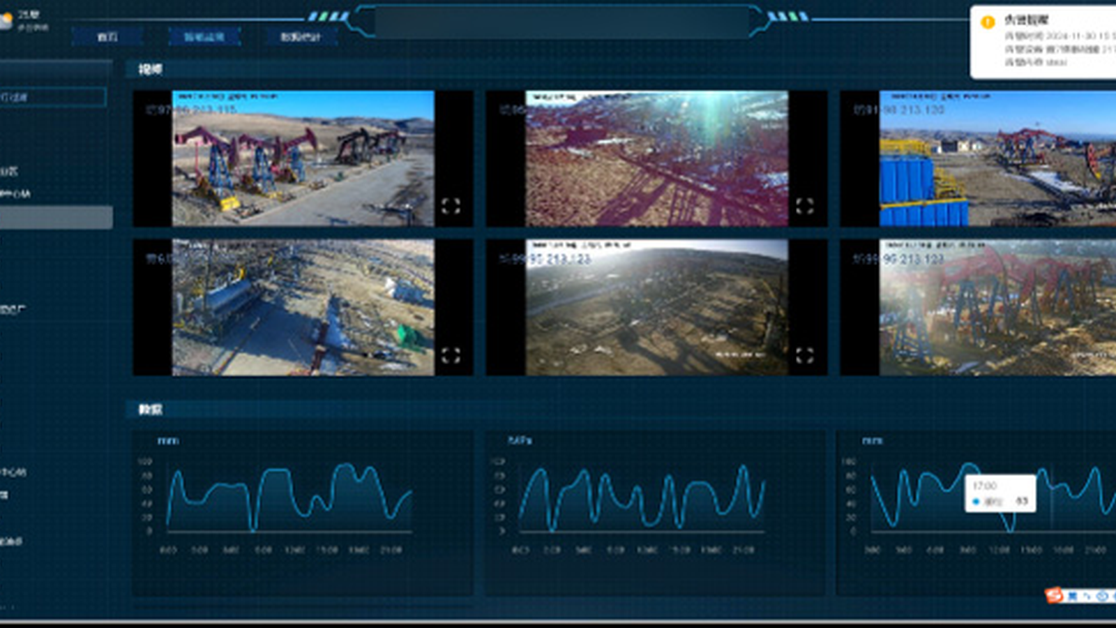
Task: Click the sidebar filter input box
Action: [x=53, y=97]
